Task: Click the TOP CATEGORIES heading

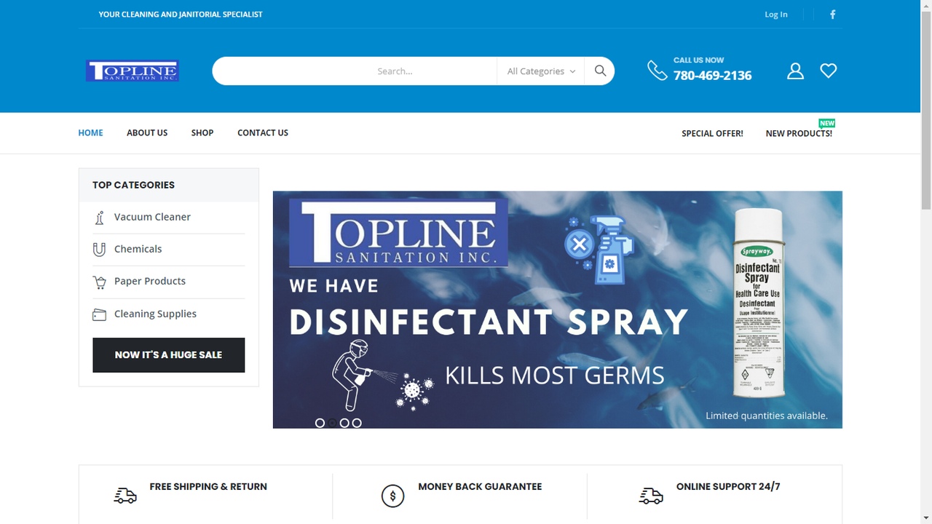Action: click(x=133, y=185)
